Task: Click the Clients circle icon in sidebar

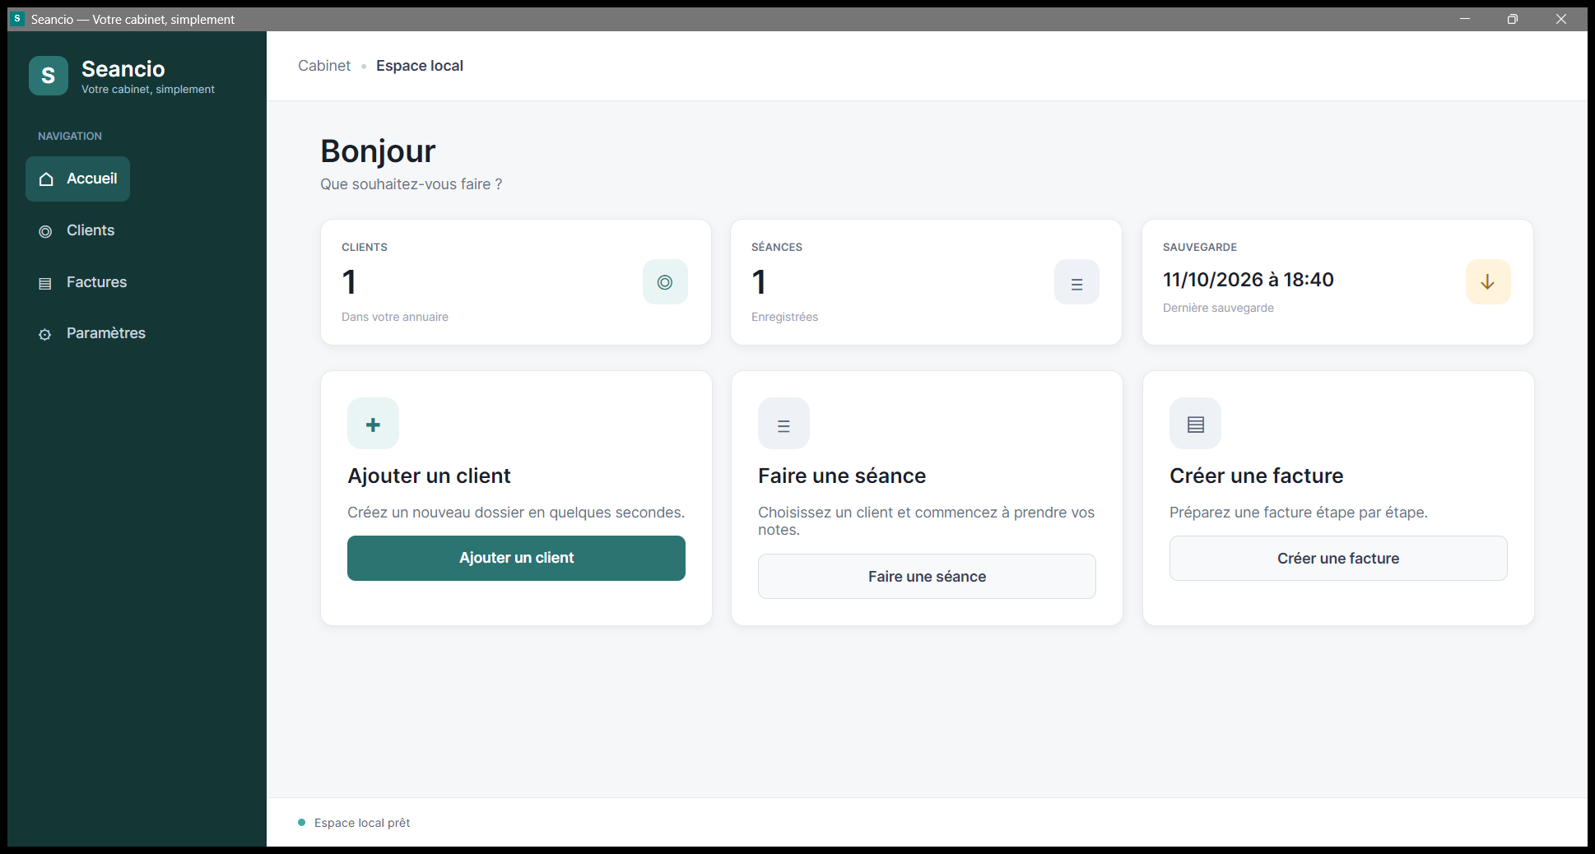Action: 45,231
